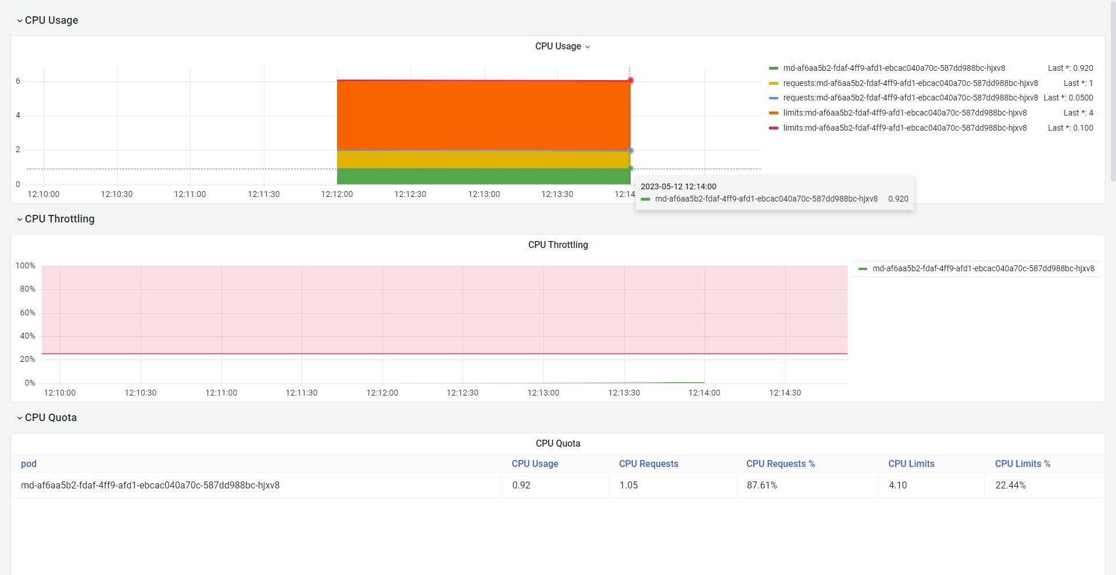The height and width of the screenshot is (575, 1116).
Task: Toggle blue requests series with Last value 0.0500
Action: 910,98
